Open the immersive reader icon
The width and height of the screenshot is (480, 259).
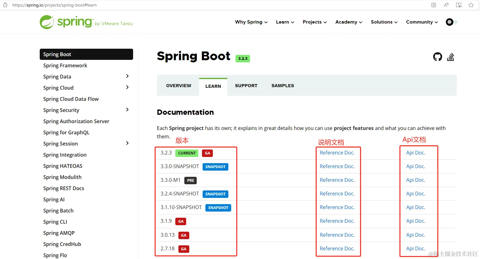pyautogui.click(x=459, y=5)
